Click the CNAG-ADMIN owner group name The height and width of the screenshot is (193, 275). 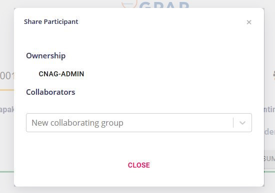pos(61,74)
